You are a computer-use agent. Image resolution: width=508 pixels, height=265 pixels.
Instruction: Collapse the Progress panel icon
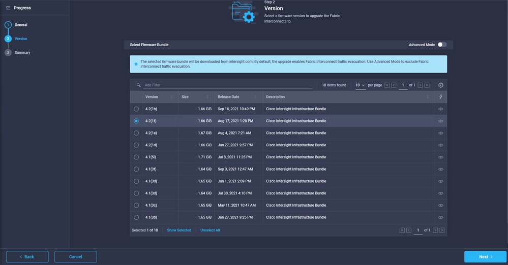point(8,8)
